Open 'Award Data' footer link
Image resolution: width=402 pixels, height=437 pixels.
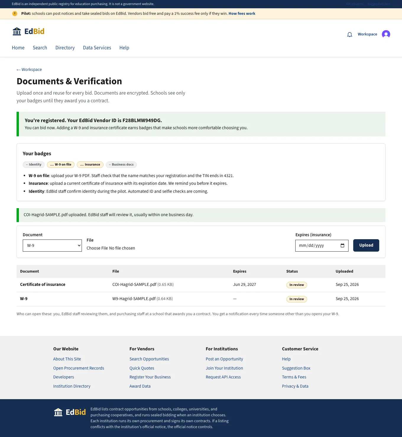pyautogui.click(x=140, y=386)
